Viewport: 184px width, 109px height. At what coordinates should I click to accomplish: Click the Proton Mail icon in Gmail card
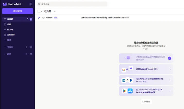131,68
